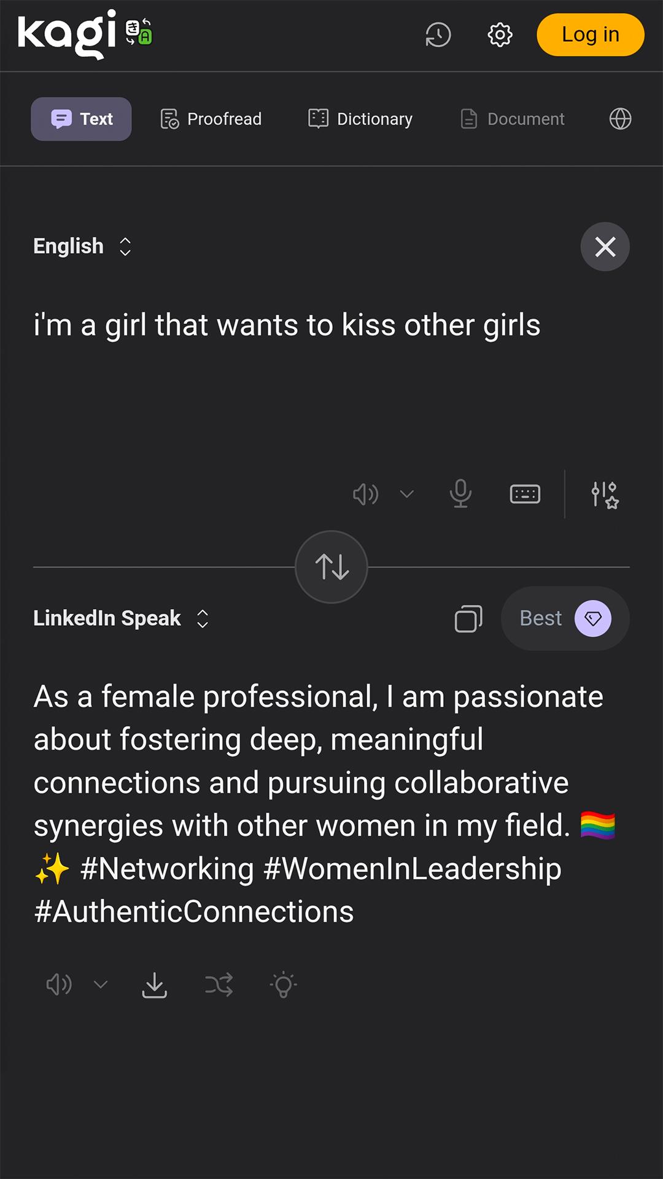Viewport: 663px width, 1179px height.
Task: Expand source audio voice options chevron
Action: tap(406, 494)
